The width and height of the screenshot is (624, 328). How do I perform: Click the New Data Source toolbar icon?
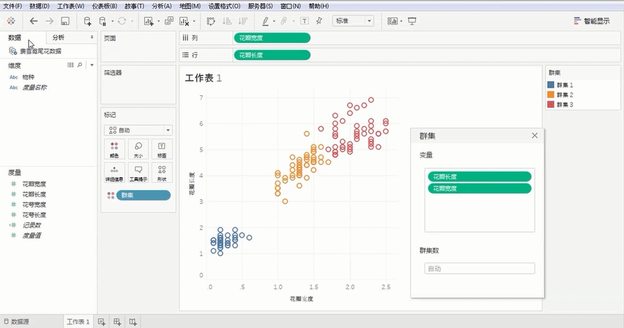(x=87, y=21)
